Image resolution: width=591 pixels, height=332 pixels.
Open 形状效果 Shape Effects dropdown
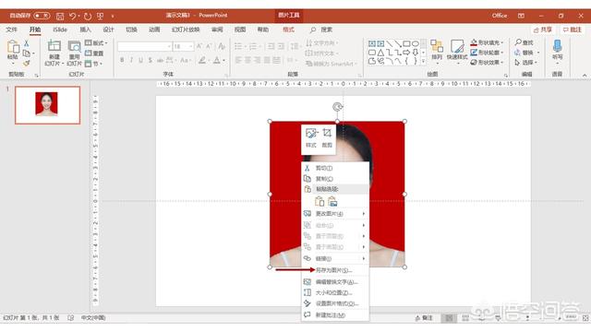pos(487,62)
